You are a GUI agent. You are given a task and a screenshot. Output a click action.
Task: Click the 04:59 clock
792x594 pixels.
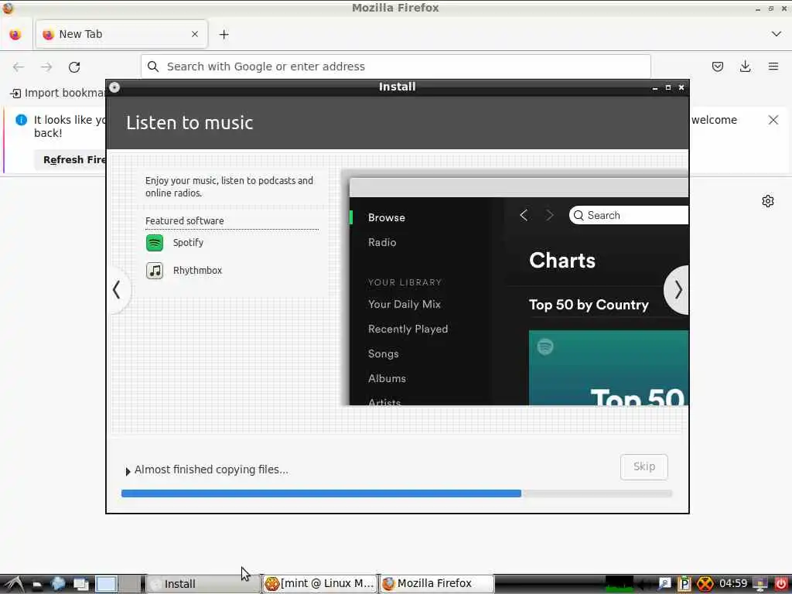pyautogui.click(x=733, y=583)
